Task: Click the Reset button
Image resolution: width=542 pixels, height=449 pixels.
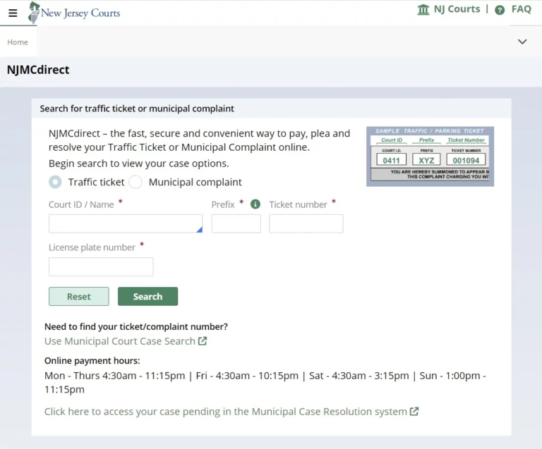Action: coord(79,297)
